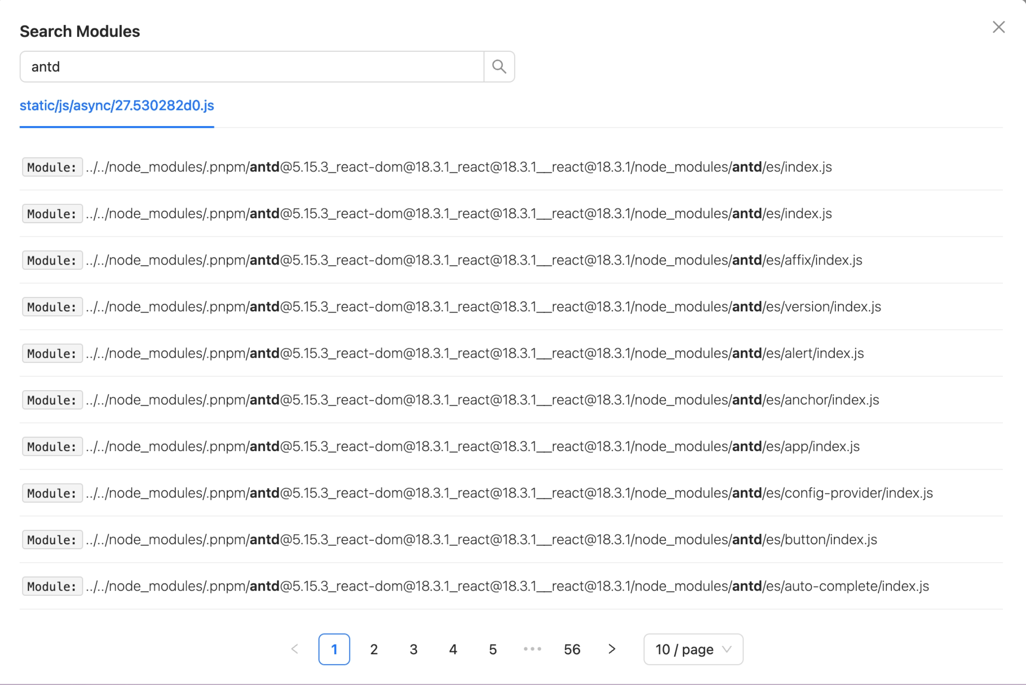Go to next page arrow

(612, 649)
